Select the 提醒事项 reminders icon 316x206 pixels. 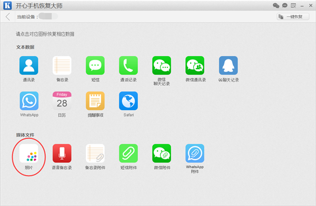pos(95,101)
